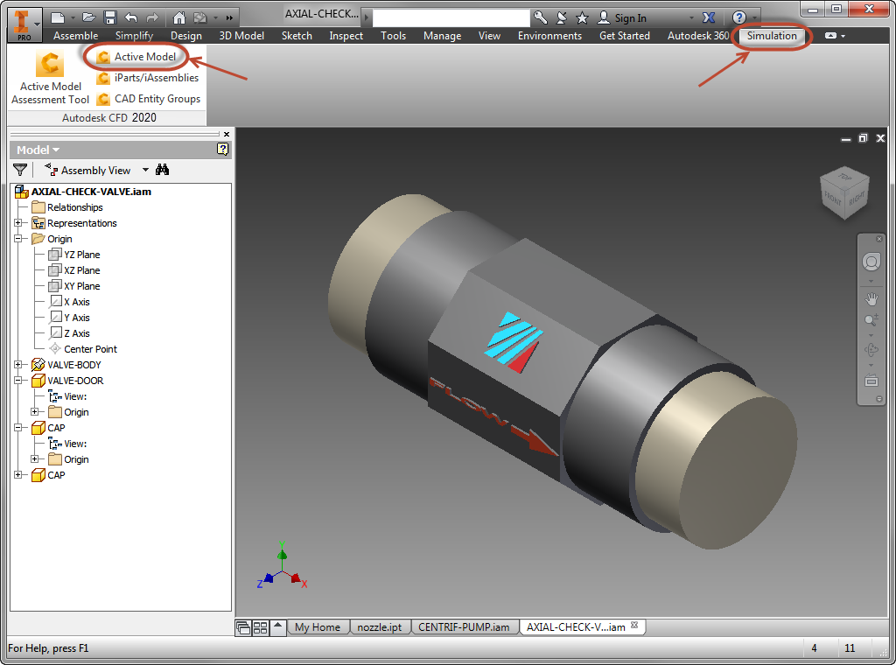Click the circled Active Model button
Image resolution: width=896 pixels, height=665 pixels.
pyautogui.click(x=143, y=56)
